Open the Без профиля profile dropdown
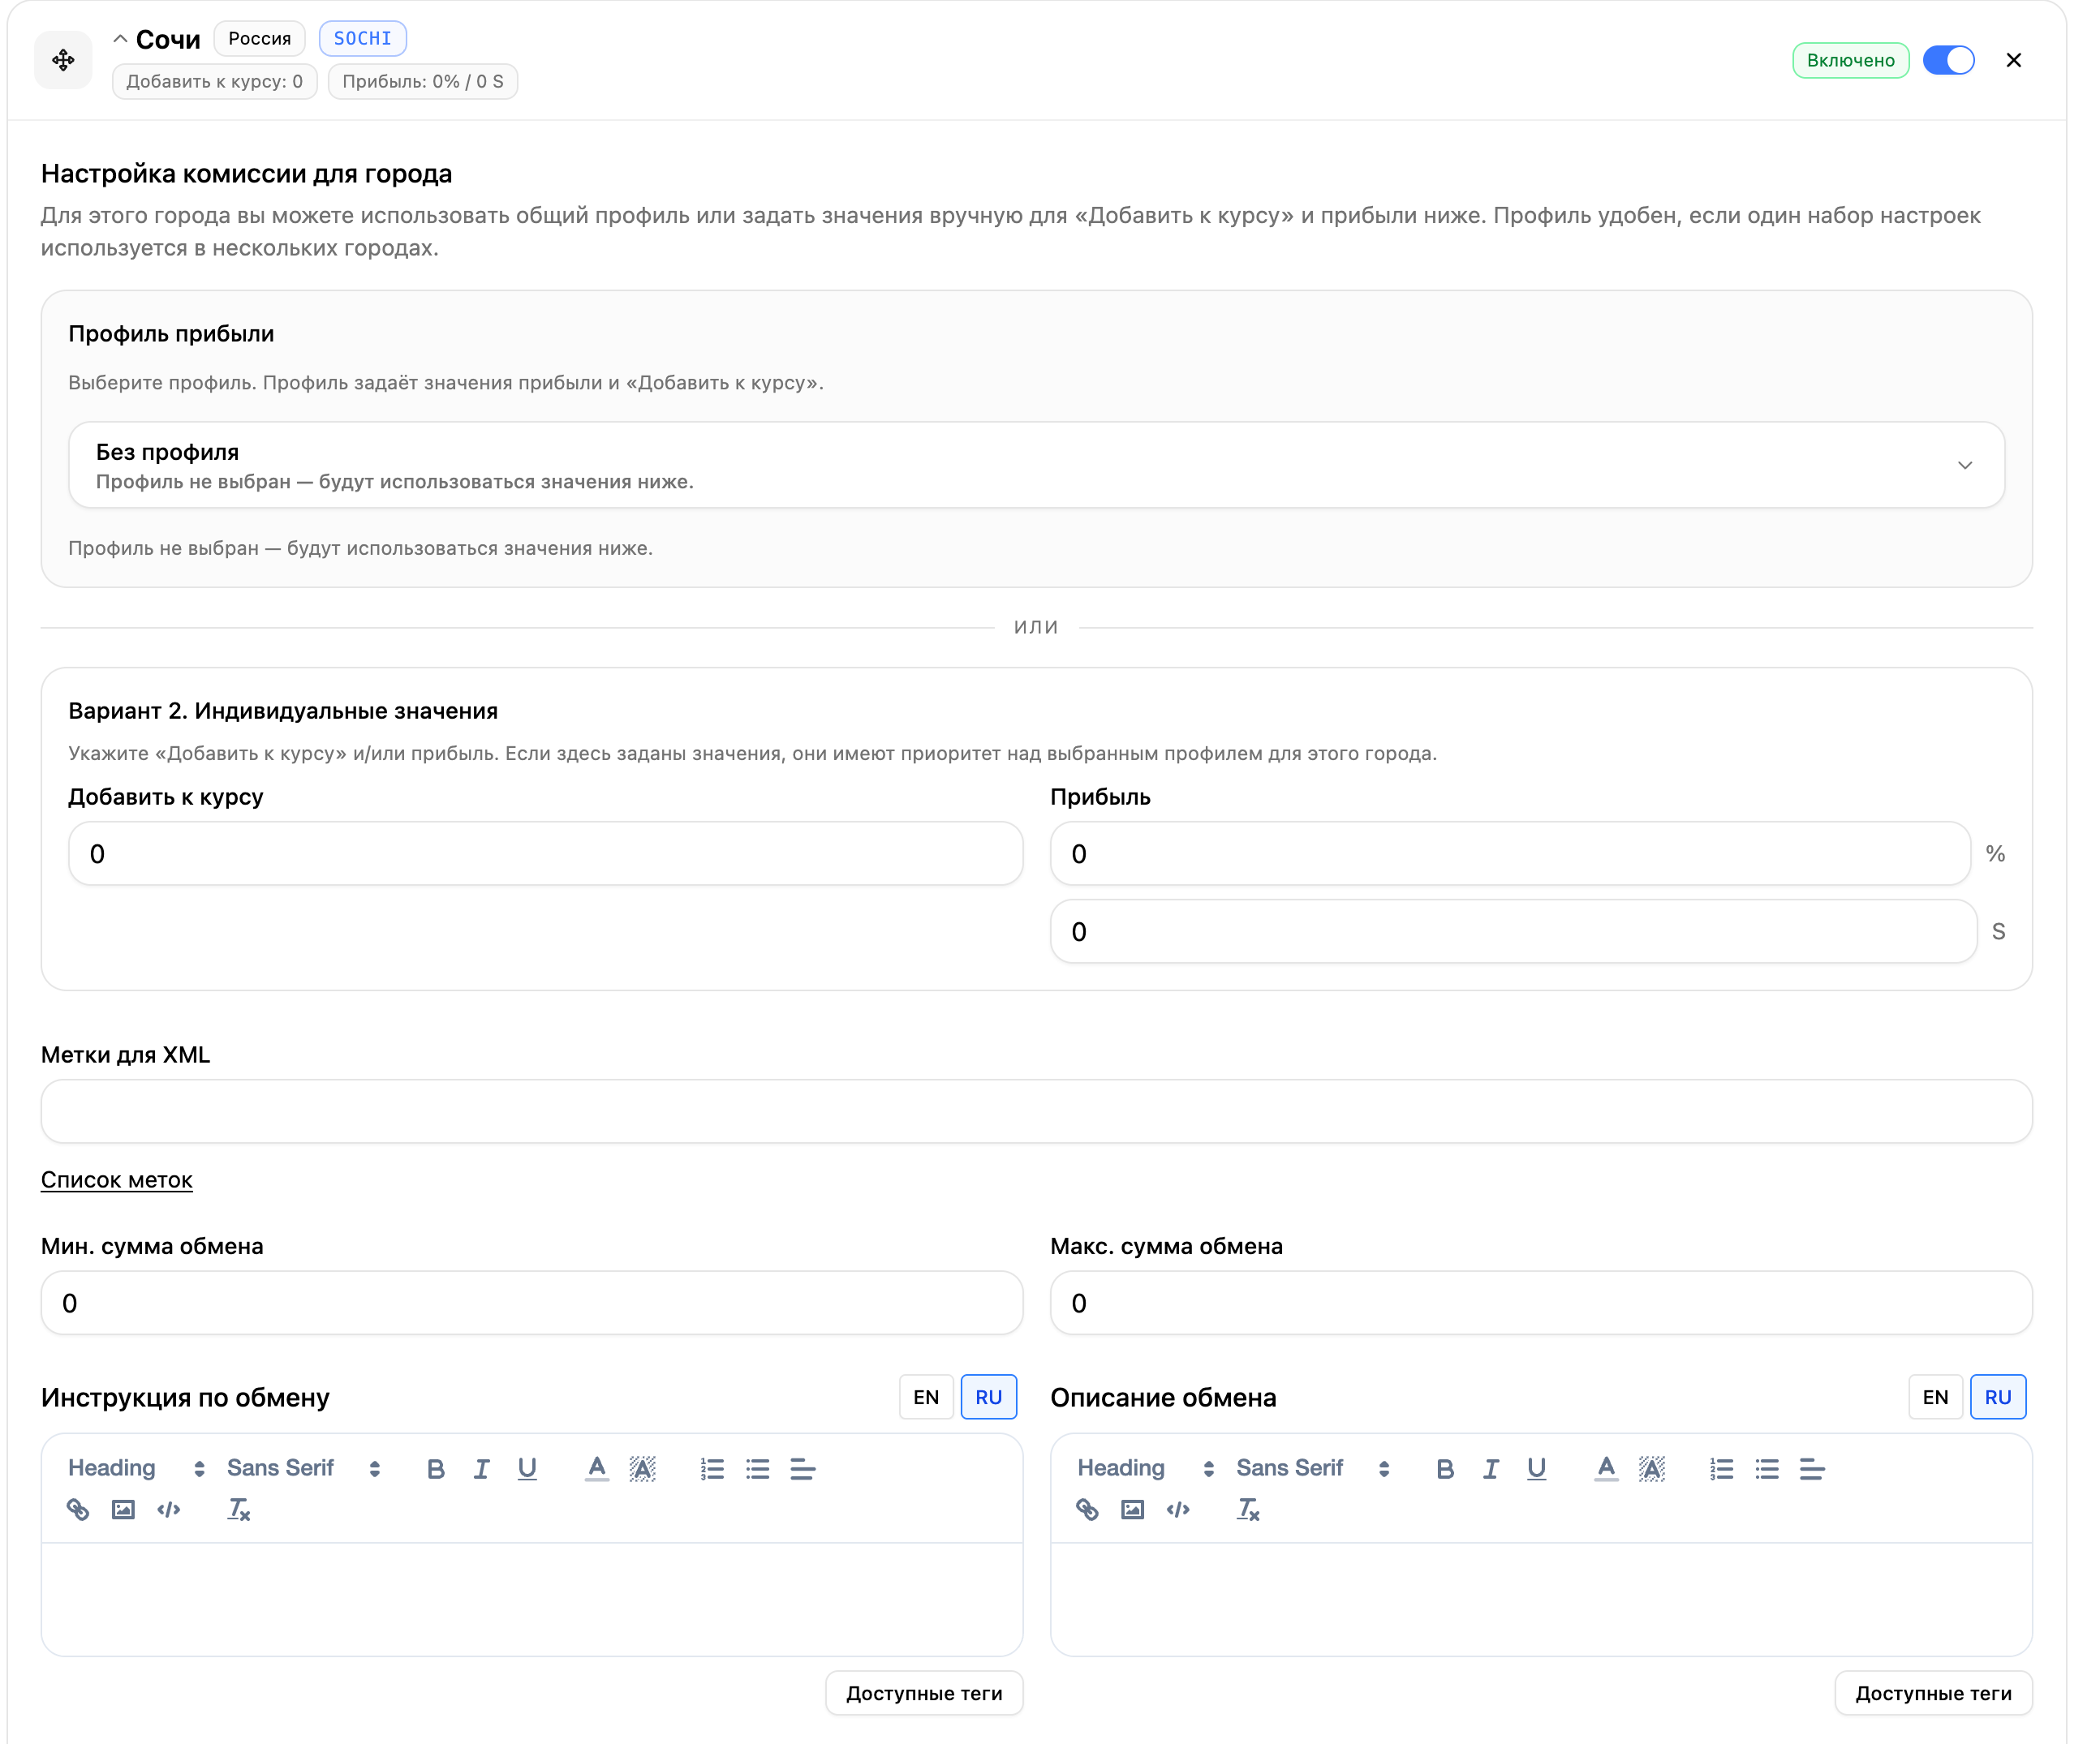 point(1036,465)
